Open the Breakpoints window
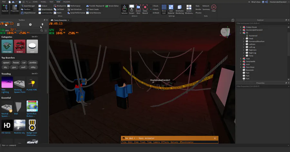The image size is (290, 152). [60, 6]
